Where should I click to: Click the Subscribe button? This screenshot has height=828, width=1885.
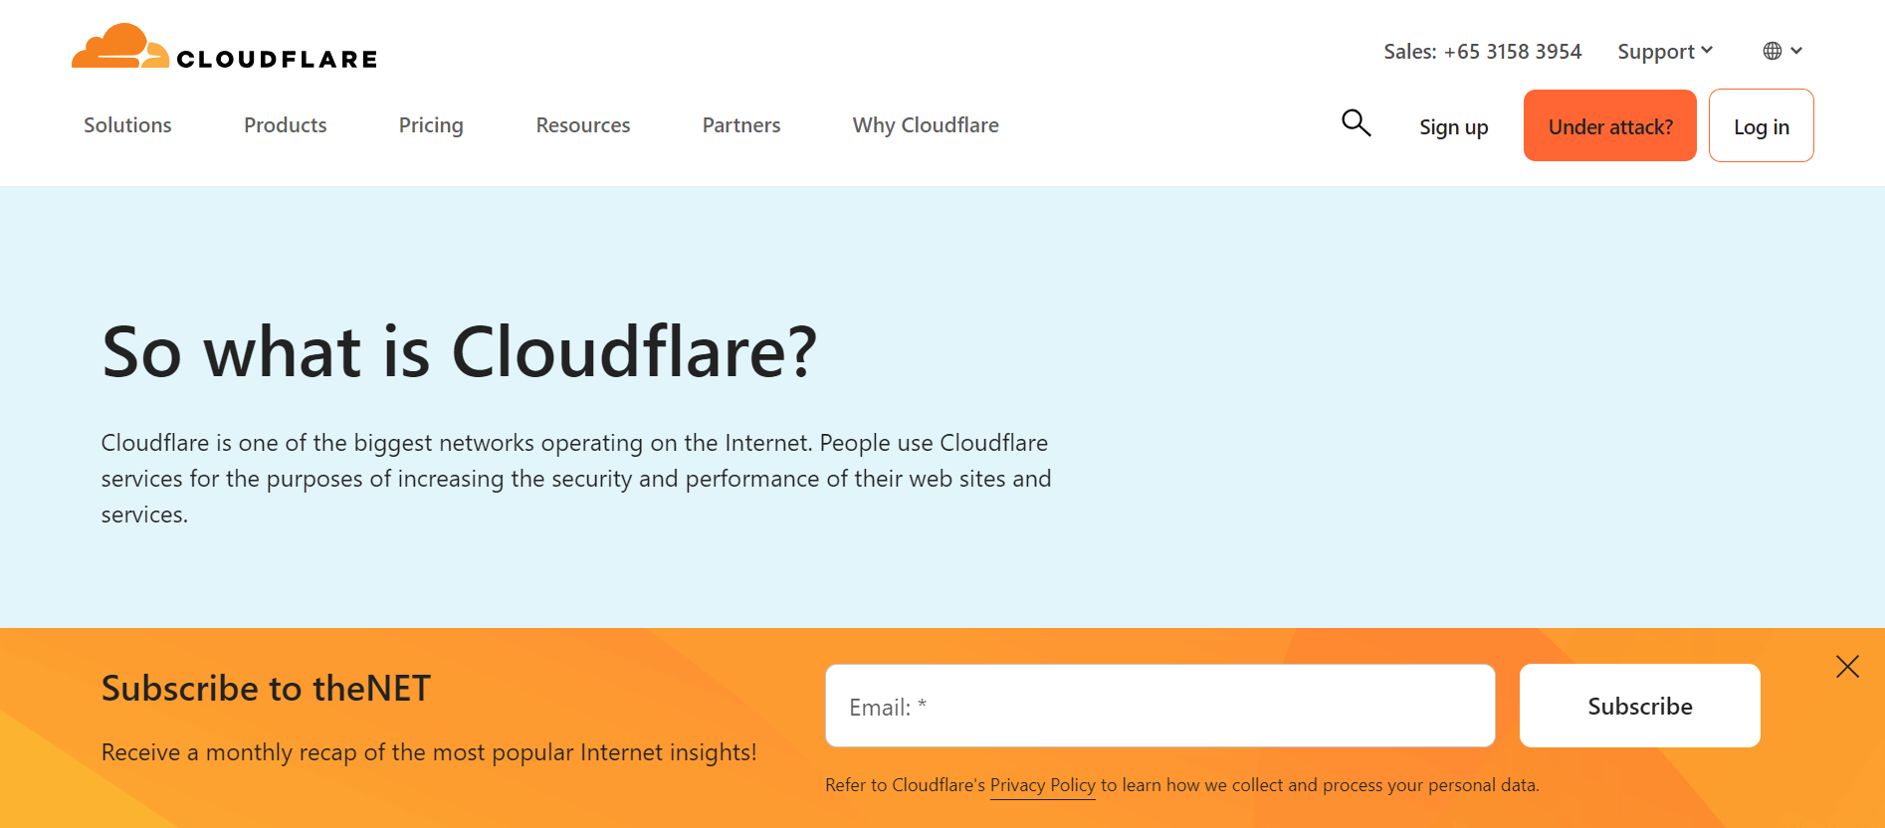(1640, 706)
